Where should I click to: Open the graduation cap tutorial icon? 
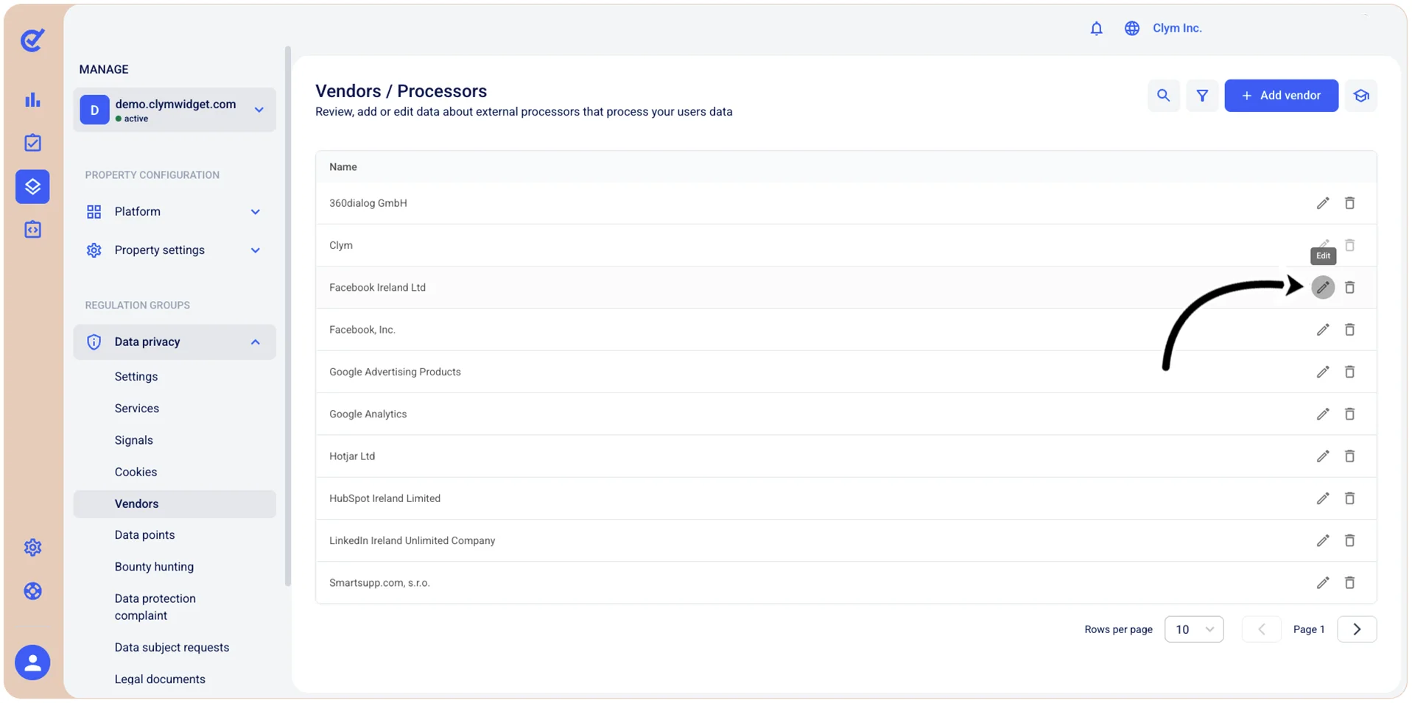tap(1361, 96)
